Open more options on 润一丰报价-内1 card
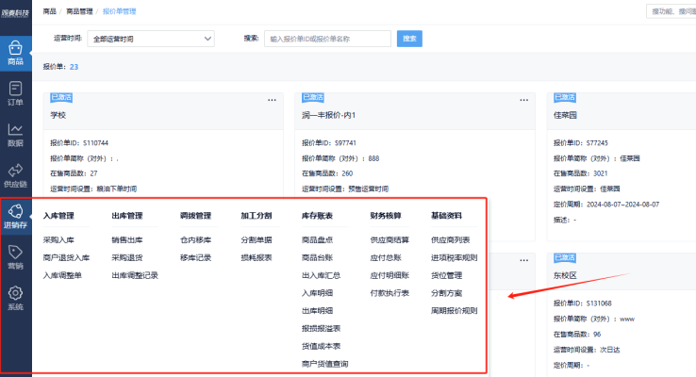The image size is (696, 377). 523,100
